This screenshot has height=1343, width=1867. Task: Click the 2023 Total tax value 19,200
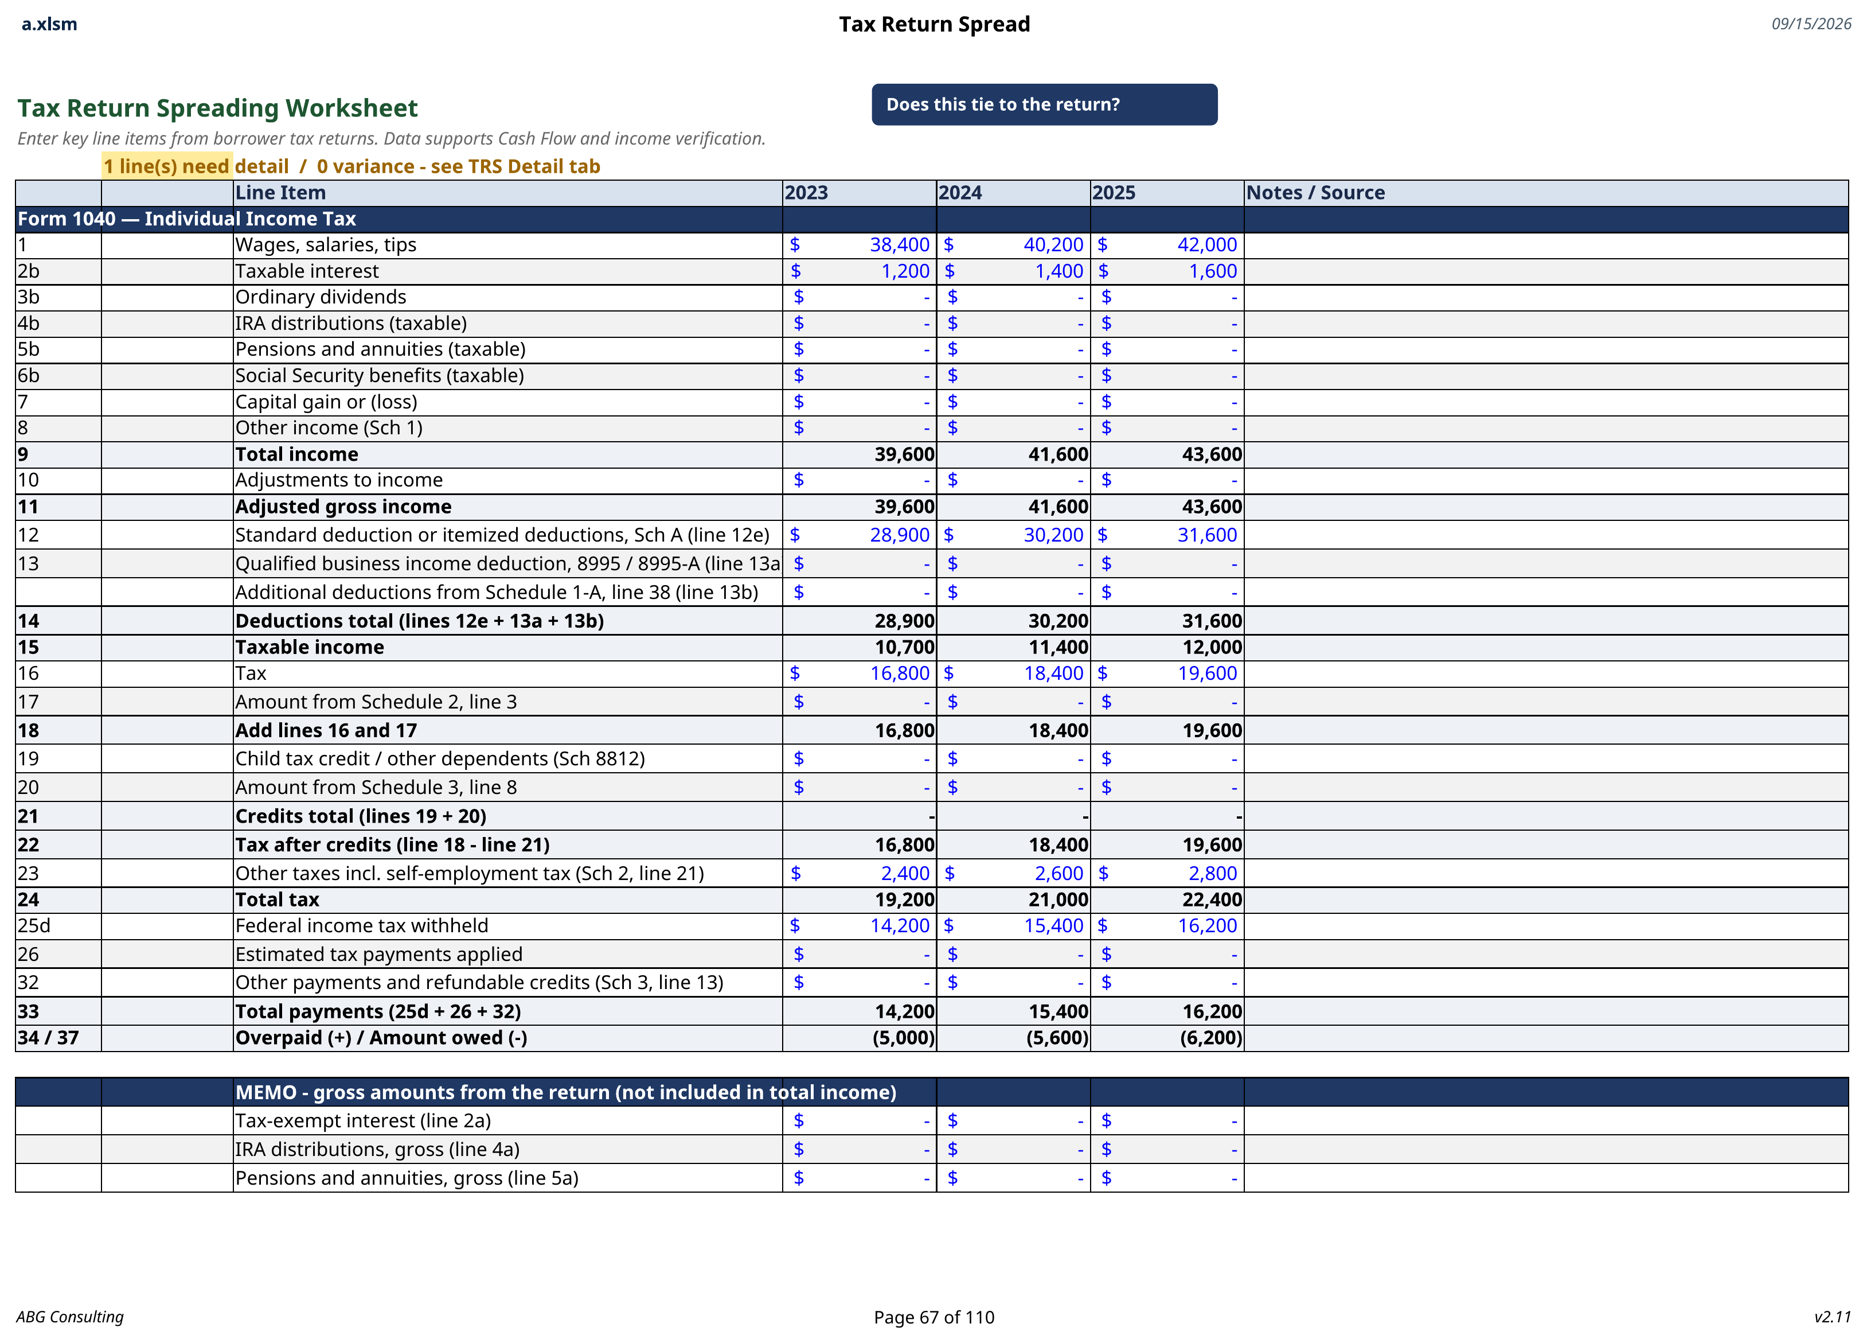[858, 900]
